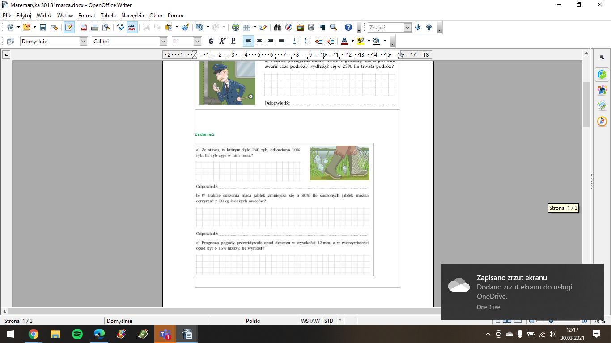Open the Edytuj menu
The image size is (611, 343).
coord(24,15)
